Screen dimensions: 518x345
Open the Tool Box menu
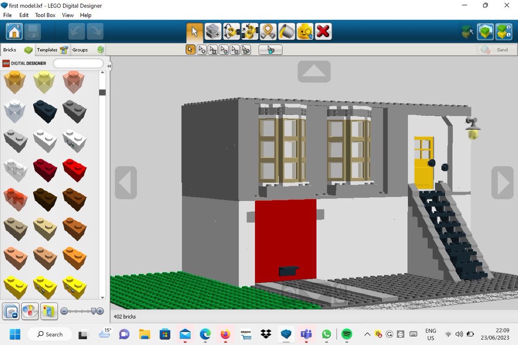45,15
